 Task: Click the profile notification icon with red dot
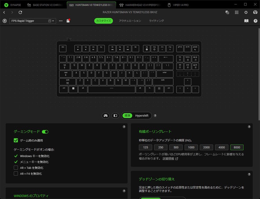(68, 21)
